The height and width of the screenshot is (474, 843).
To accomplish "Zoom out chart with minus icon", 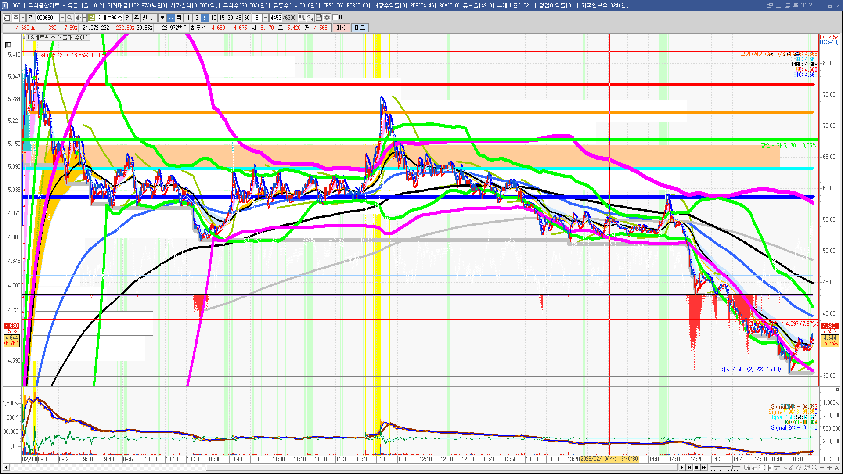I will [x=822, y=468].
